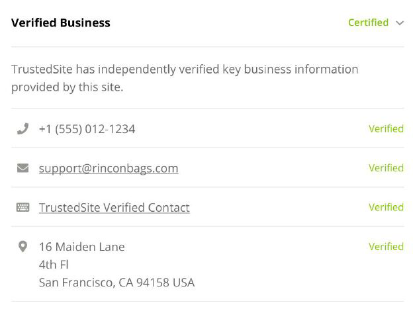Click the green Certified status label
The image size is (415, 309).
(x=368, y=22)
